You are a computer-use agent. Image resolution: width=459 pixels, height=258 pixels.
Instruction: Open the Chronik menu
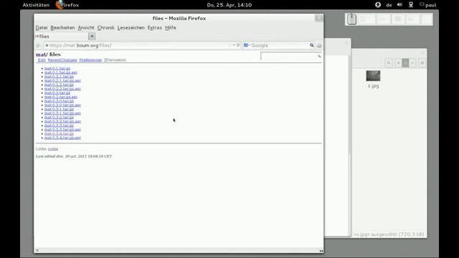pyautogui.click(x=105, y=27)
